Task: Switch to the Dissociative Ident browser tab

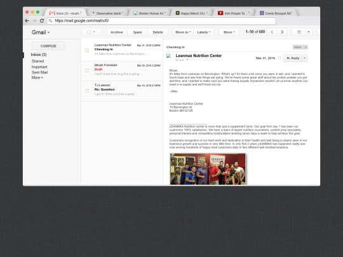Action: click(107, 13)
